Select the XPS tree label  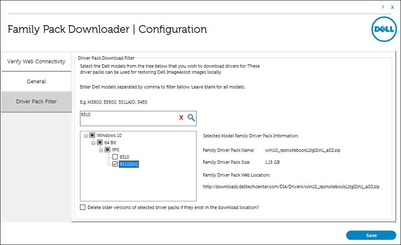tap(116, 150)
